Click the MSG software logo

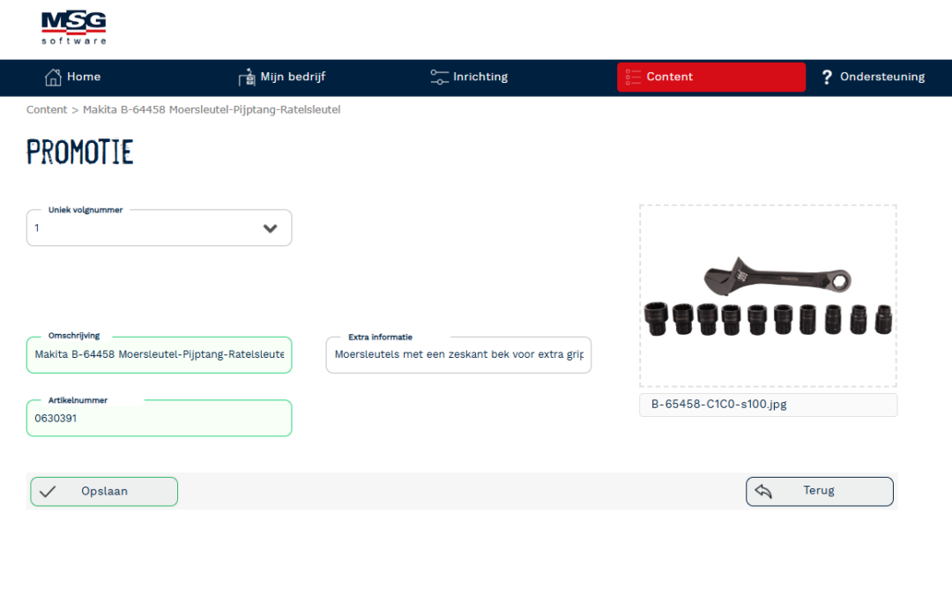pos(73,28)
